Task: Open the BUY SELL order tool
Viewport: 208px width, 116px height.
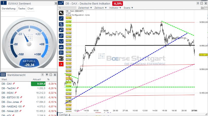Action: tap(61, 53)
